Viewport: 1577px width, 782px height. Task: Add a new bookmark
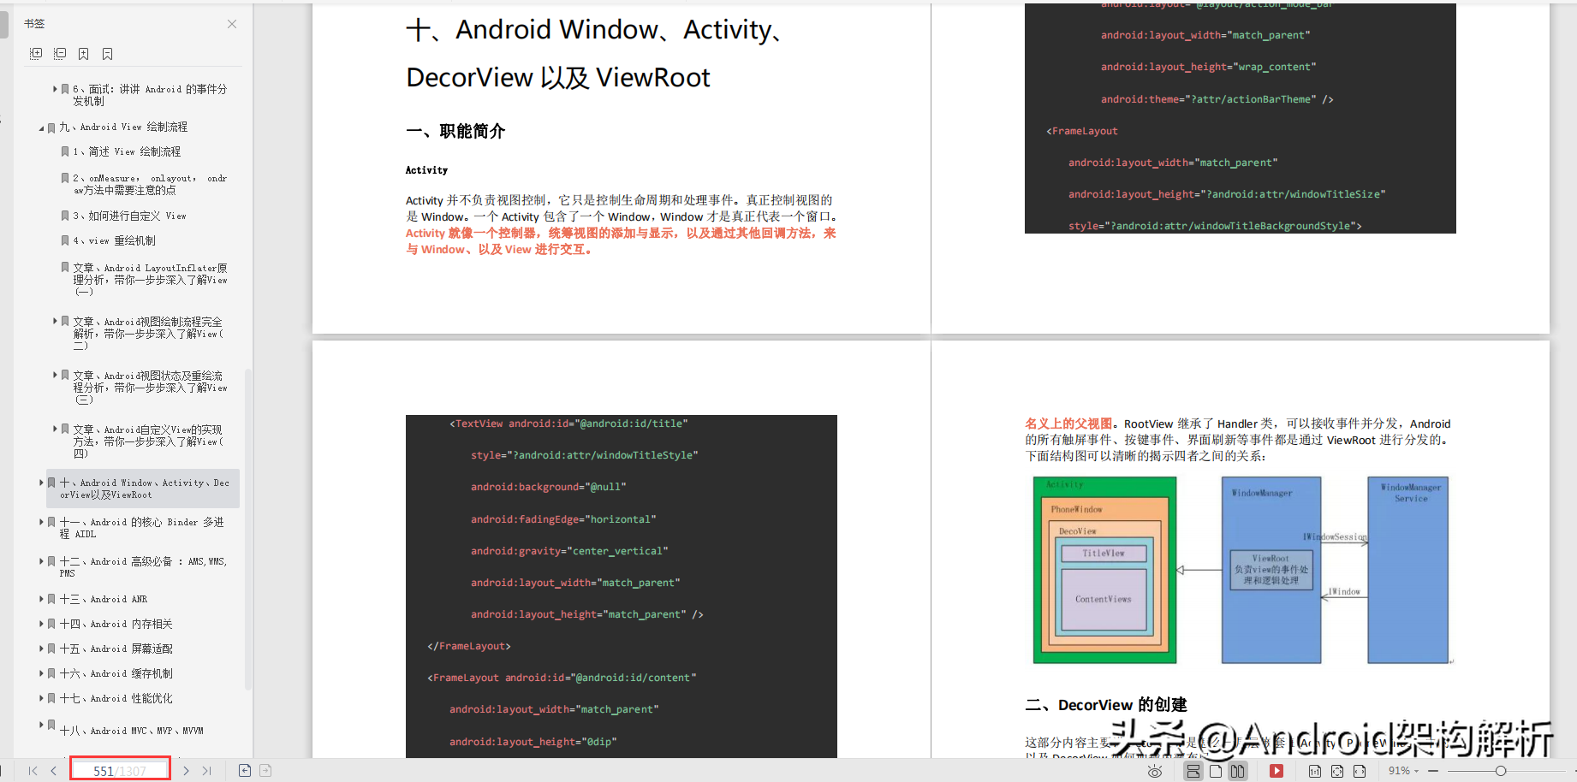click(x=83, y=53)
